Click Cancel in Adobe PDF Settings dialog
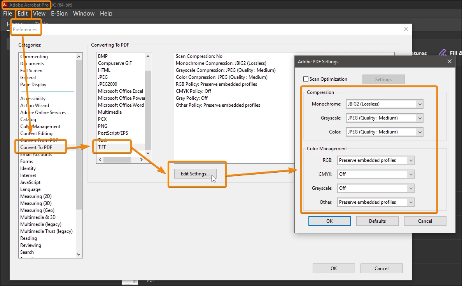 coord(425,221)
